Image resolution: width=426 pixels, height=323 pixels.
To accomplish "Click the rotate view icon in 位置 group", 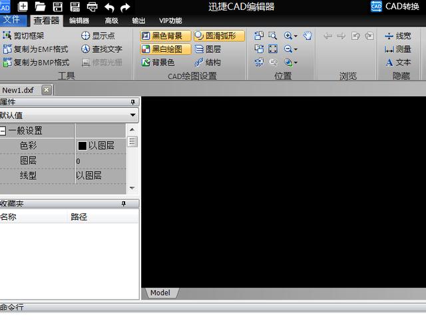I will 259,63.
